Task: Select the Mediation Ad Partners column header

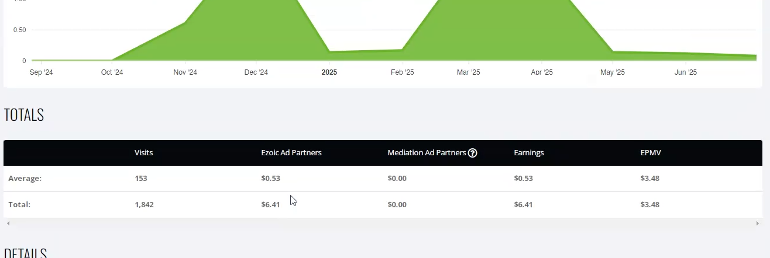Action: click(427, 153)
